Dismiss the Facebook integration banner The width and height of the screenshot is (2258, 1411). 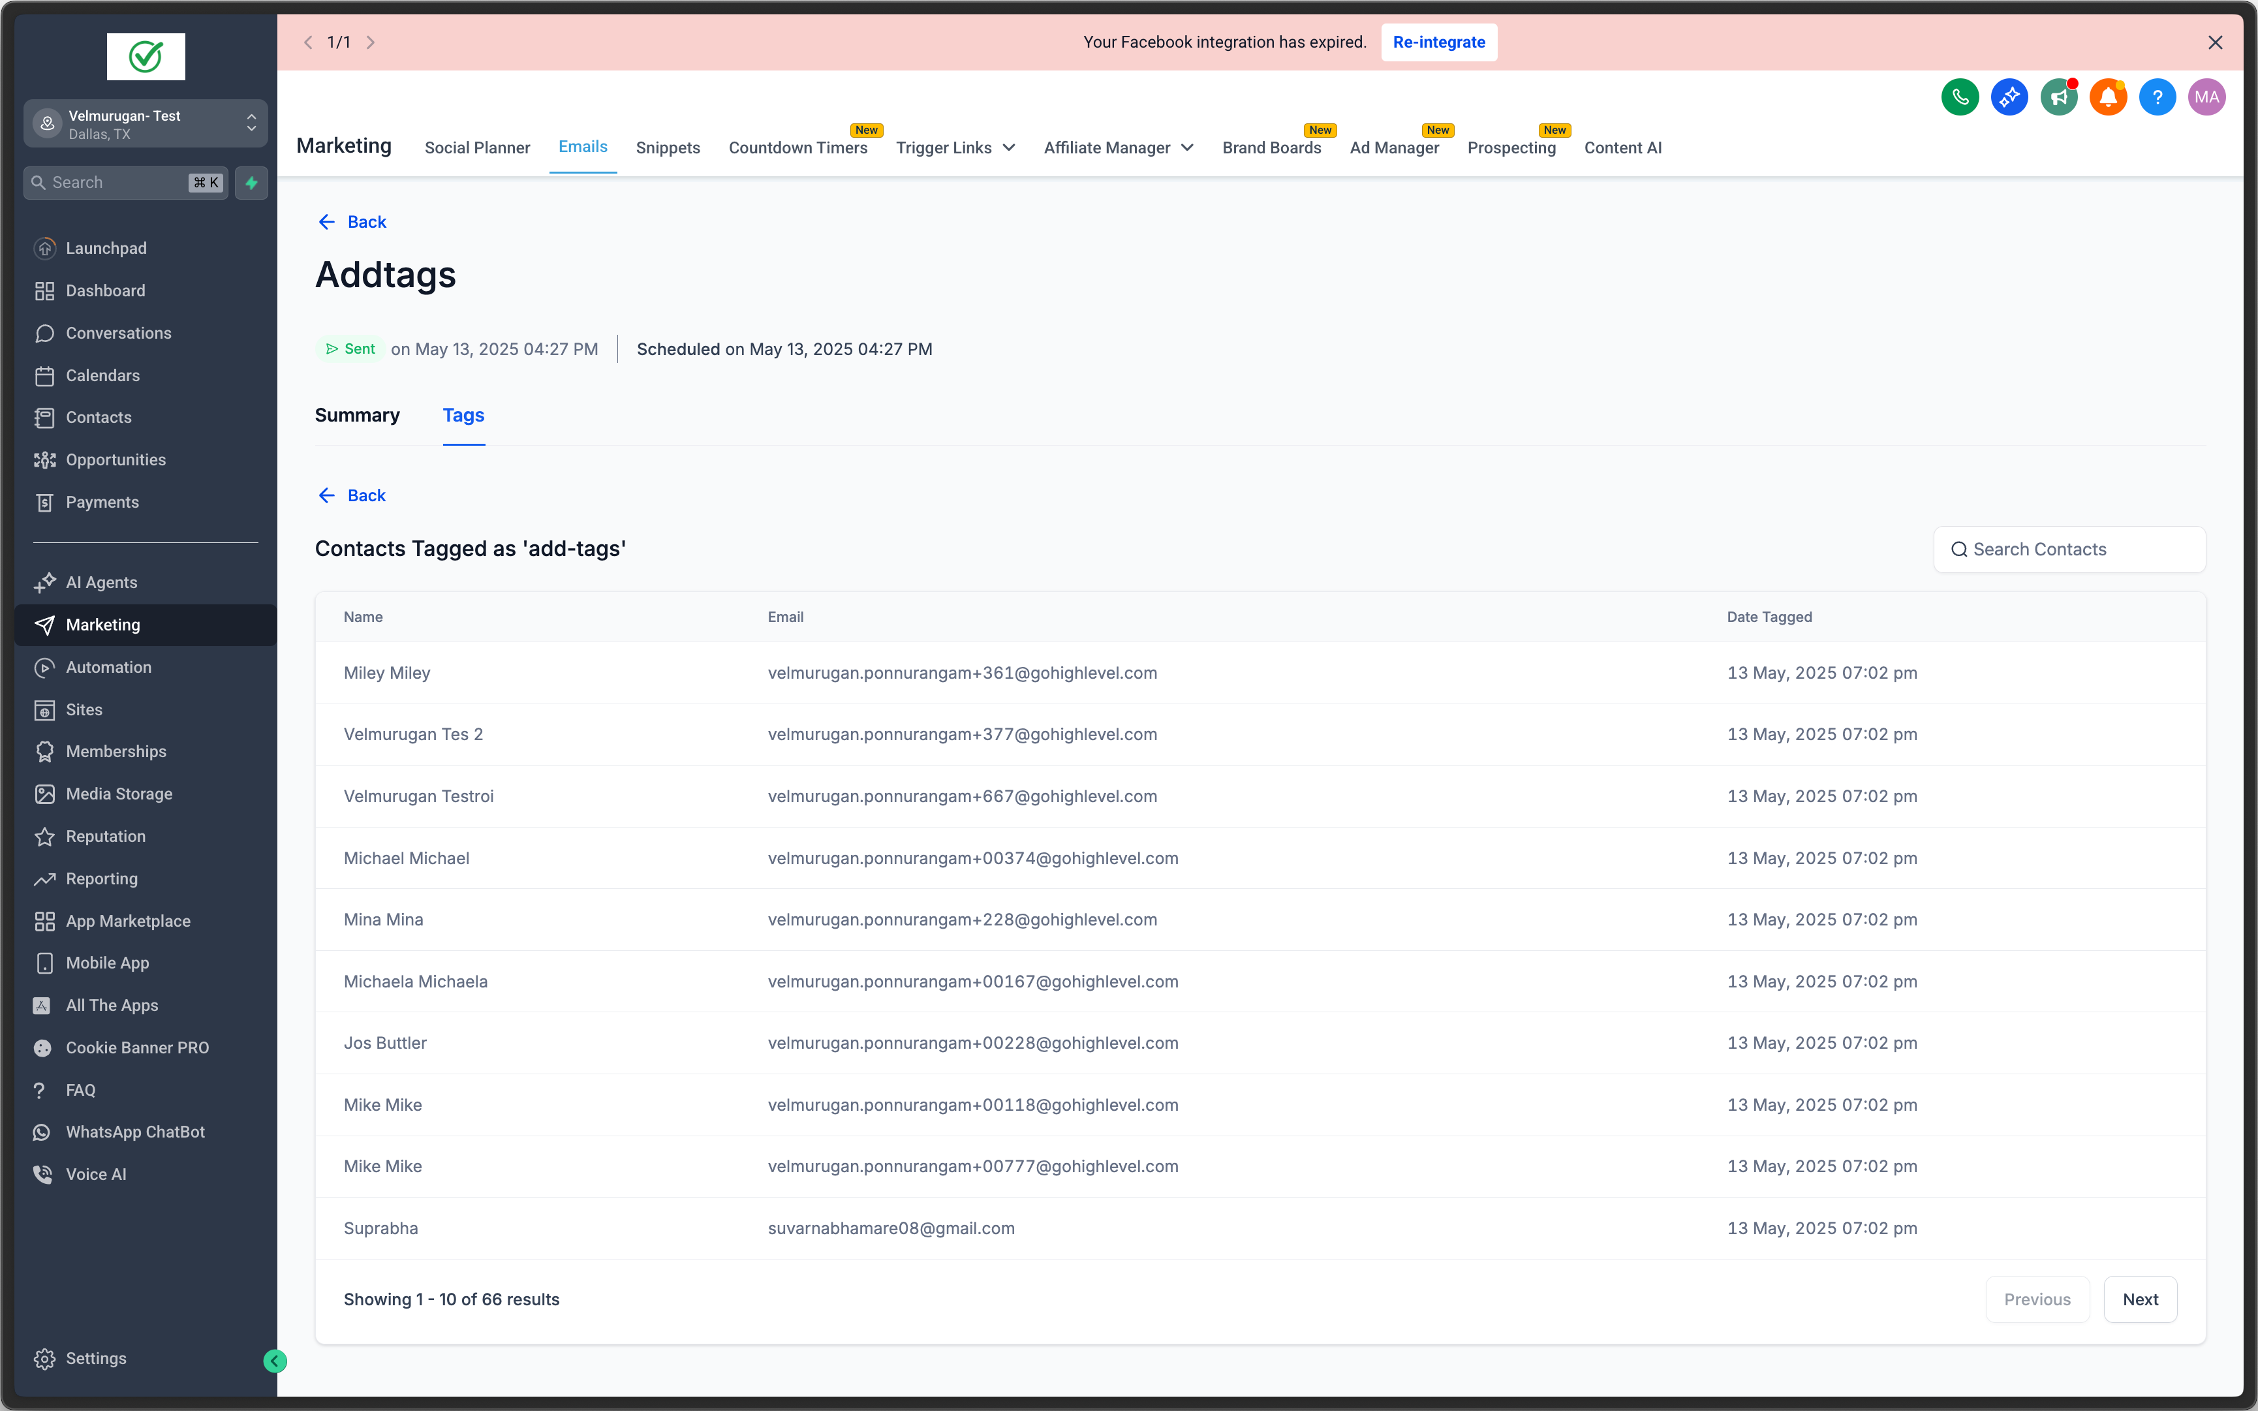click(2215, 42)
